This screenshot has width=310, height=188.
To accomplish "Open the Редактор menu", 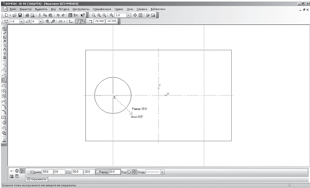I will tap(25, 9).
